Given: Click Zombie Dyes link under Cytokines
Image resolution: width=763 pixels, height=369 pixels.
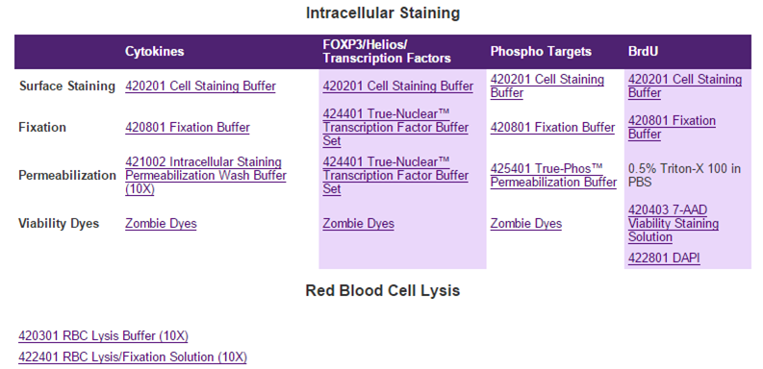Looking at the screenshot, I should pyautogui.click(x=161, y=224).
